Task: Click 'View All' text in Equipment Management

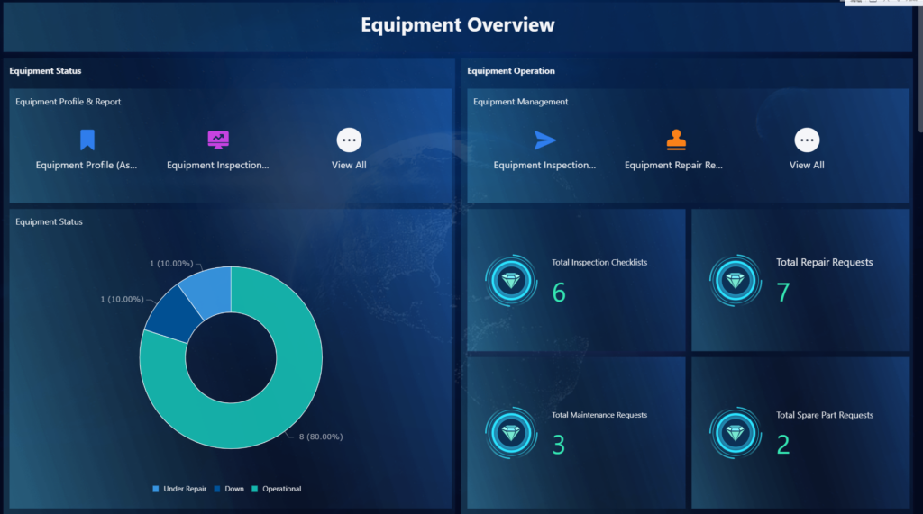Action: click(x=807, y=166)
